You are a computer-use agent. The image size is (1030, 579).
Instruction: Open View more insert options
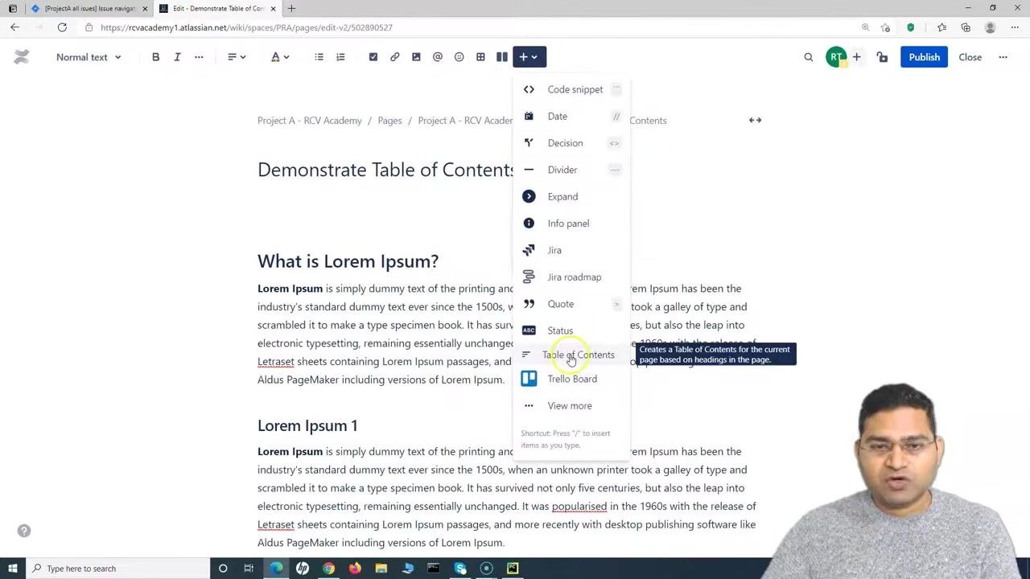click(571, 405)
